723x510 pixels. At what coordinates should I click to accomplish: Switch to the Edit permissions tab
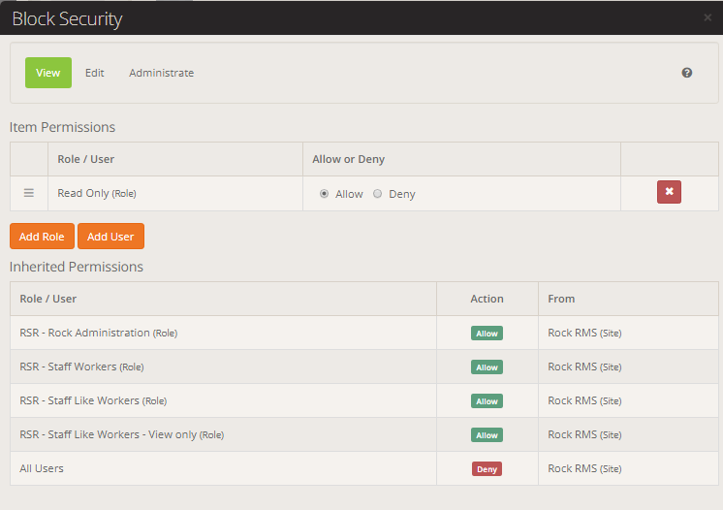[x=94, y=73]
